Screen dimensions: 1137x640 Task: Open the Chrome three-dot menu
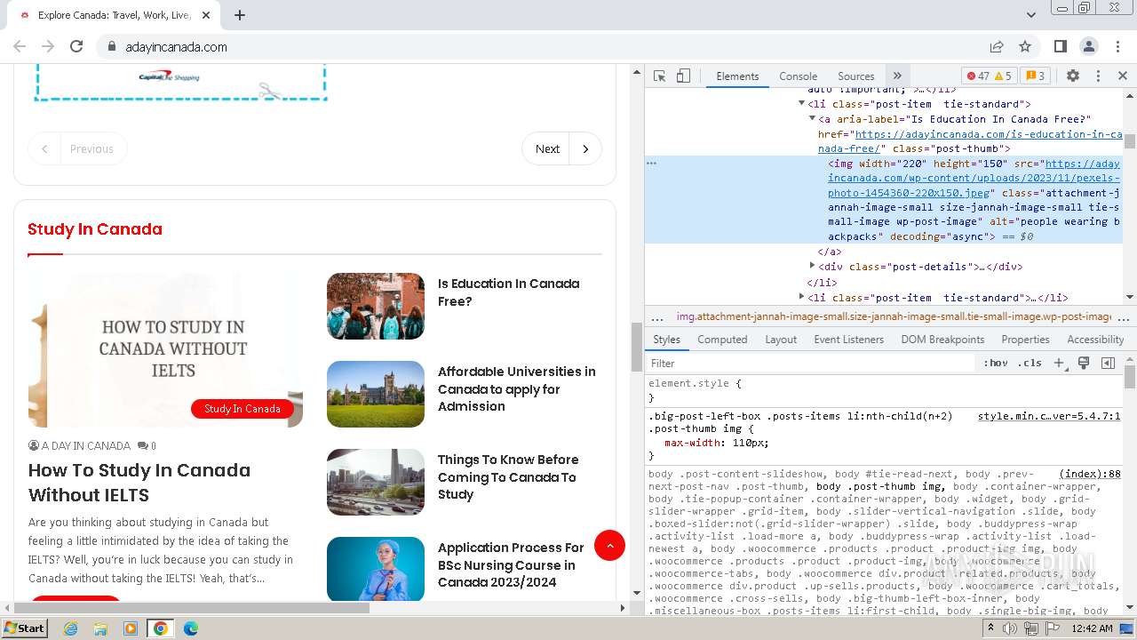tap(1117, 46)
